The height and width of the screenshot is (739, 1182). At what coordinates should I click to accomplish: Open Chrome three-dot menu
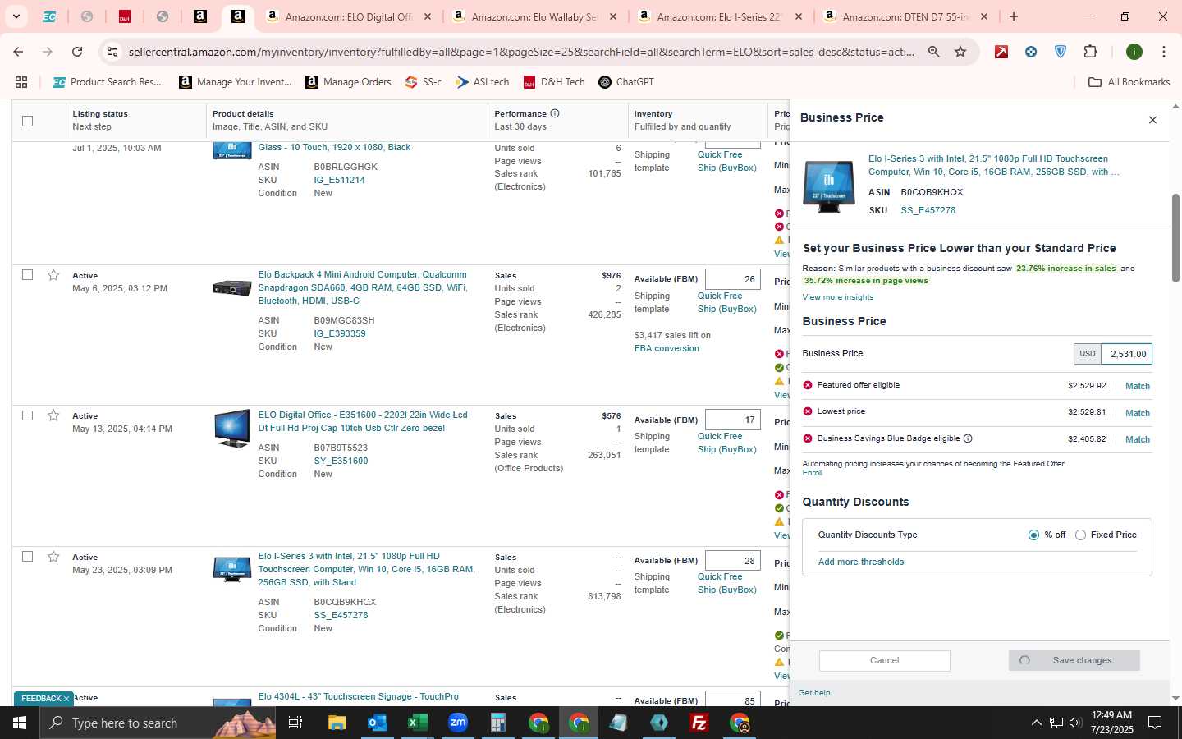[1163, 52]
